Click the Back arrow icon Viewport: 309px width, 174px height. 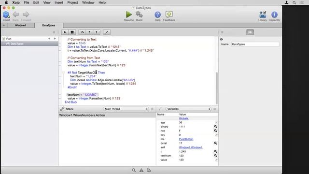pos(15,14)
